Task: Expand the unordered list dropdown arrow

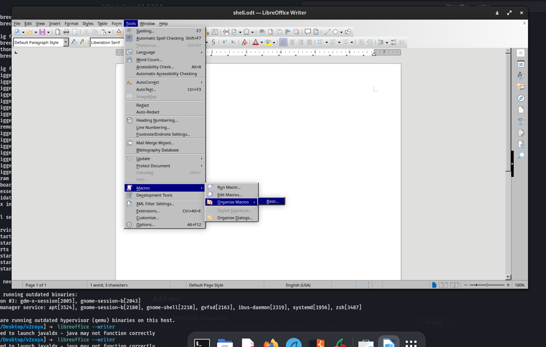Action: (x=326, y=43)
